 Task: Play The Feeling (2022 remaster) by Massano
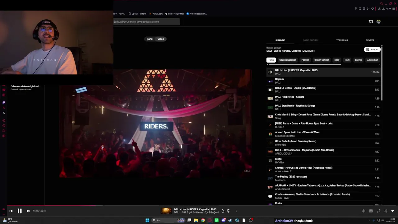click(x=324, y=178)
